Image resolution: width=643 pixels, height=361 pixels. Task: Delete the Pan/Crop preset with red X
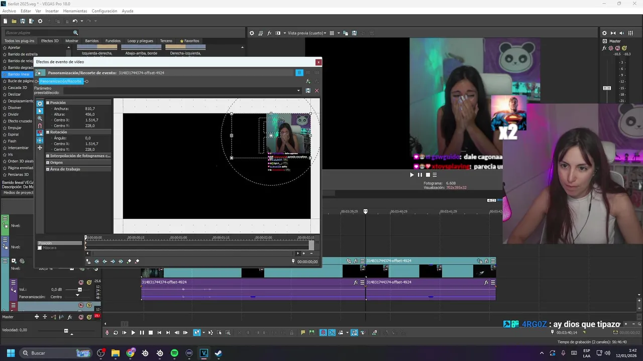(x=316, y=91)
